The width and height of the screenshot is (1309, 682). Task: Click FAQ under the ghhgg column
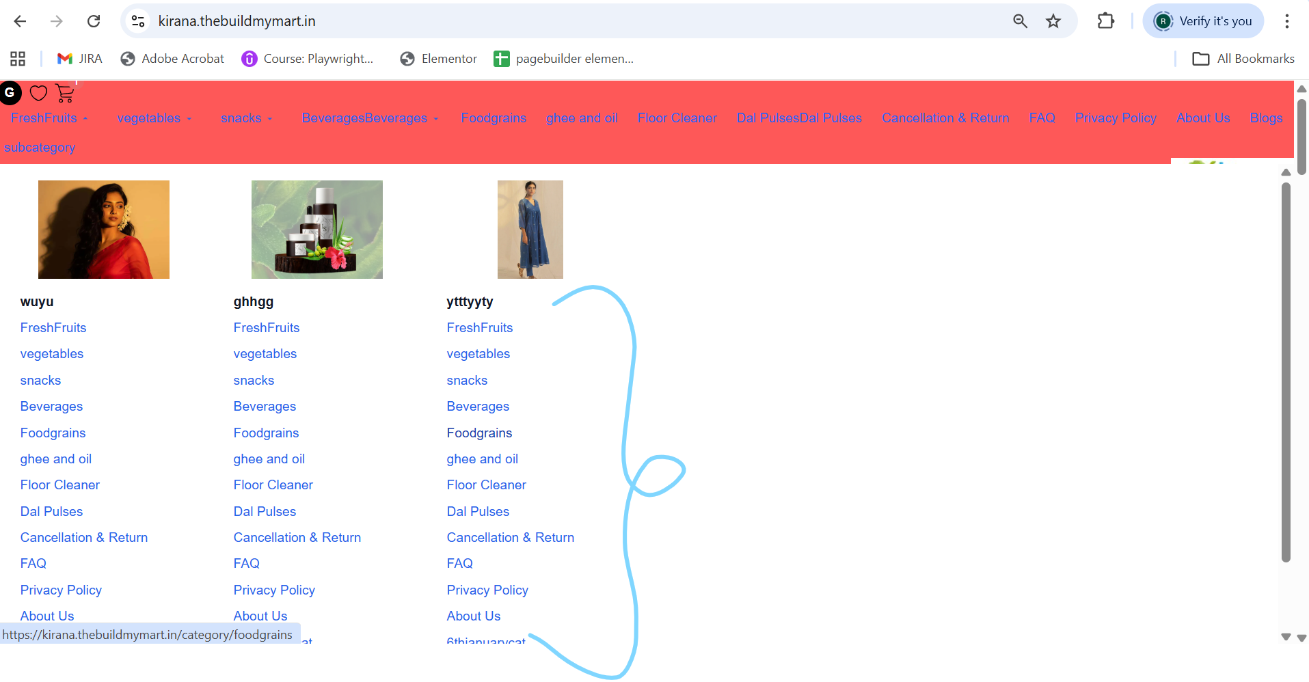[247, 564]
